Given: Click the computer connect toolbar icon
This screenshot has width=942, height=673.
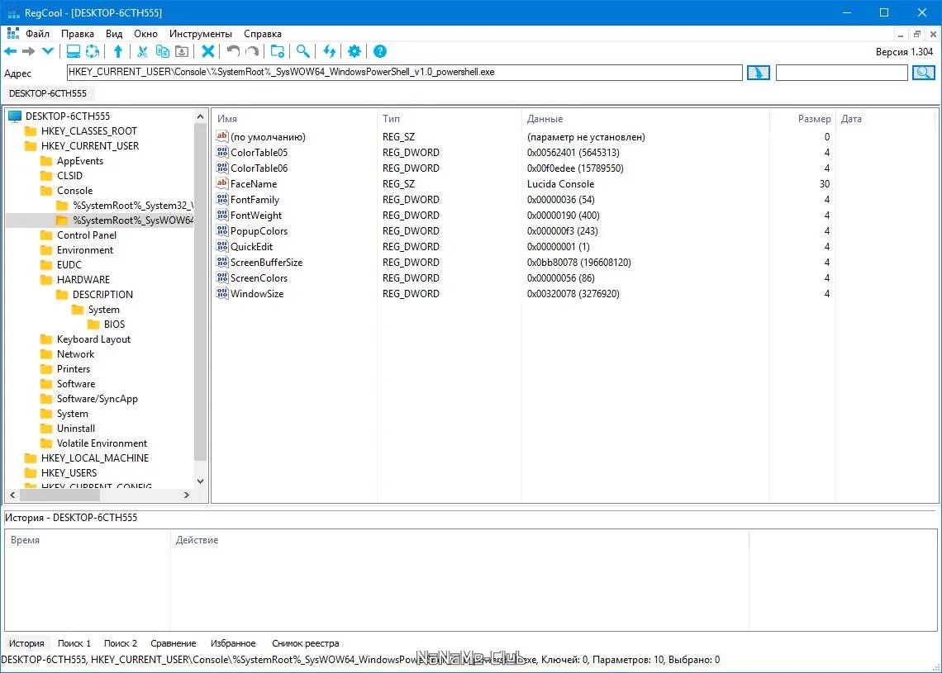Looking at the screenshot, I should 74,52.
